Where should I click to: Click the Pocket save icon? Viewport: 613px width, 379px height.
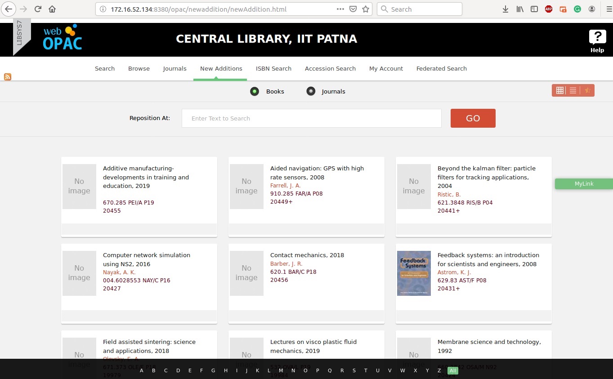click(353, 9)
